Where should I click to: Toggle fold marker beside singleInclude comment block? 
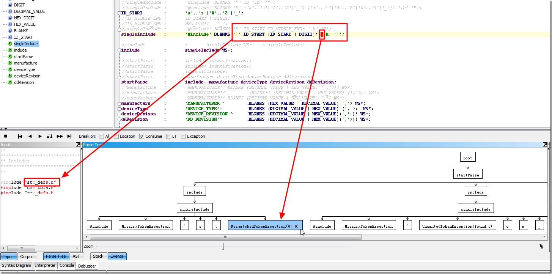coord(119,29)
